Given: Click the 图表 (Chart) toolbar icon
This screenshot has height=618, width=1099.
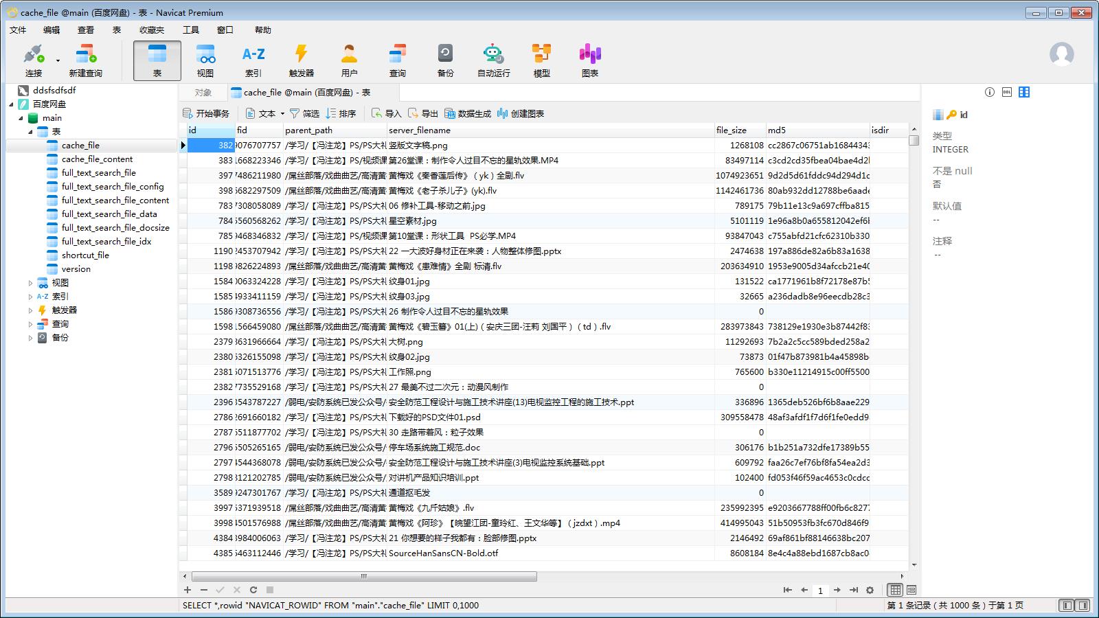Looking at the screenshot, I should pos(589,60).
